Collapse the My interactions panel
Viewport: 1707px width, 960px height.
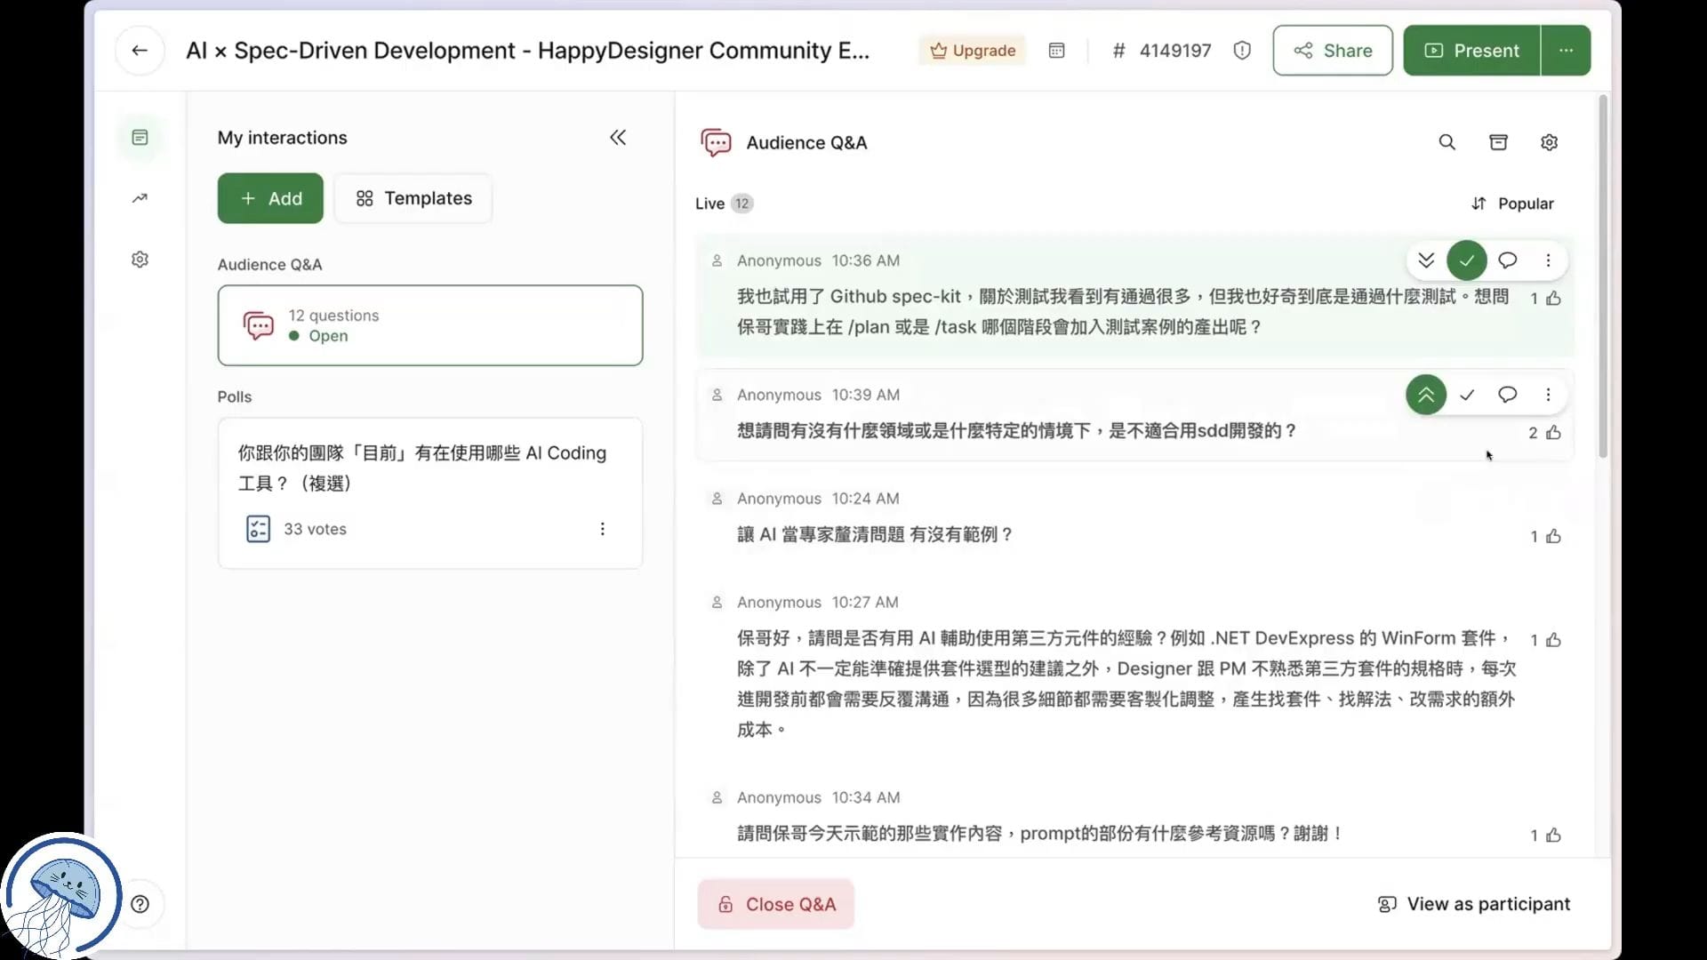[x=618, y=138]
